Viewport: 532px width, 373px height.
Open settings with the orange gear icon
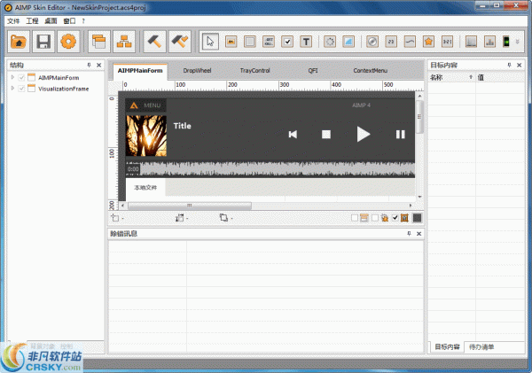(68, 41)
